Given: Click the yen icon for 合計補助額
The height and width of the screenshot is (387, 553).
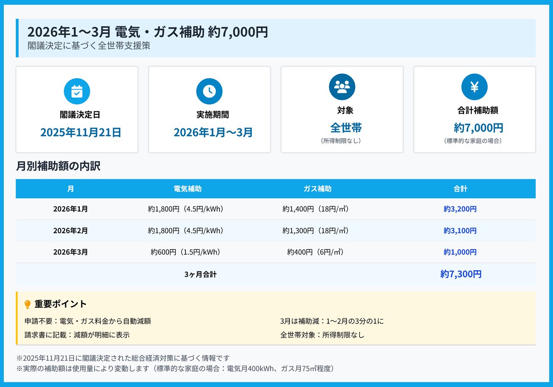Looking at the screenshot, I should (x=474, y=87).
